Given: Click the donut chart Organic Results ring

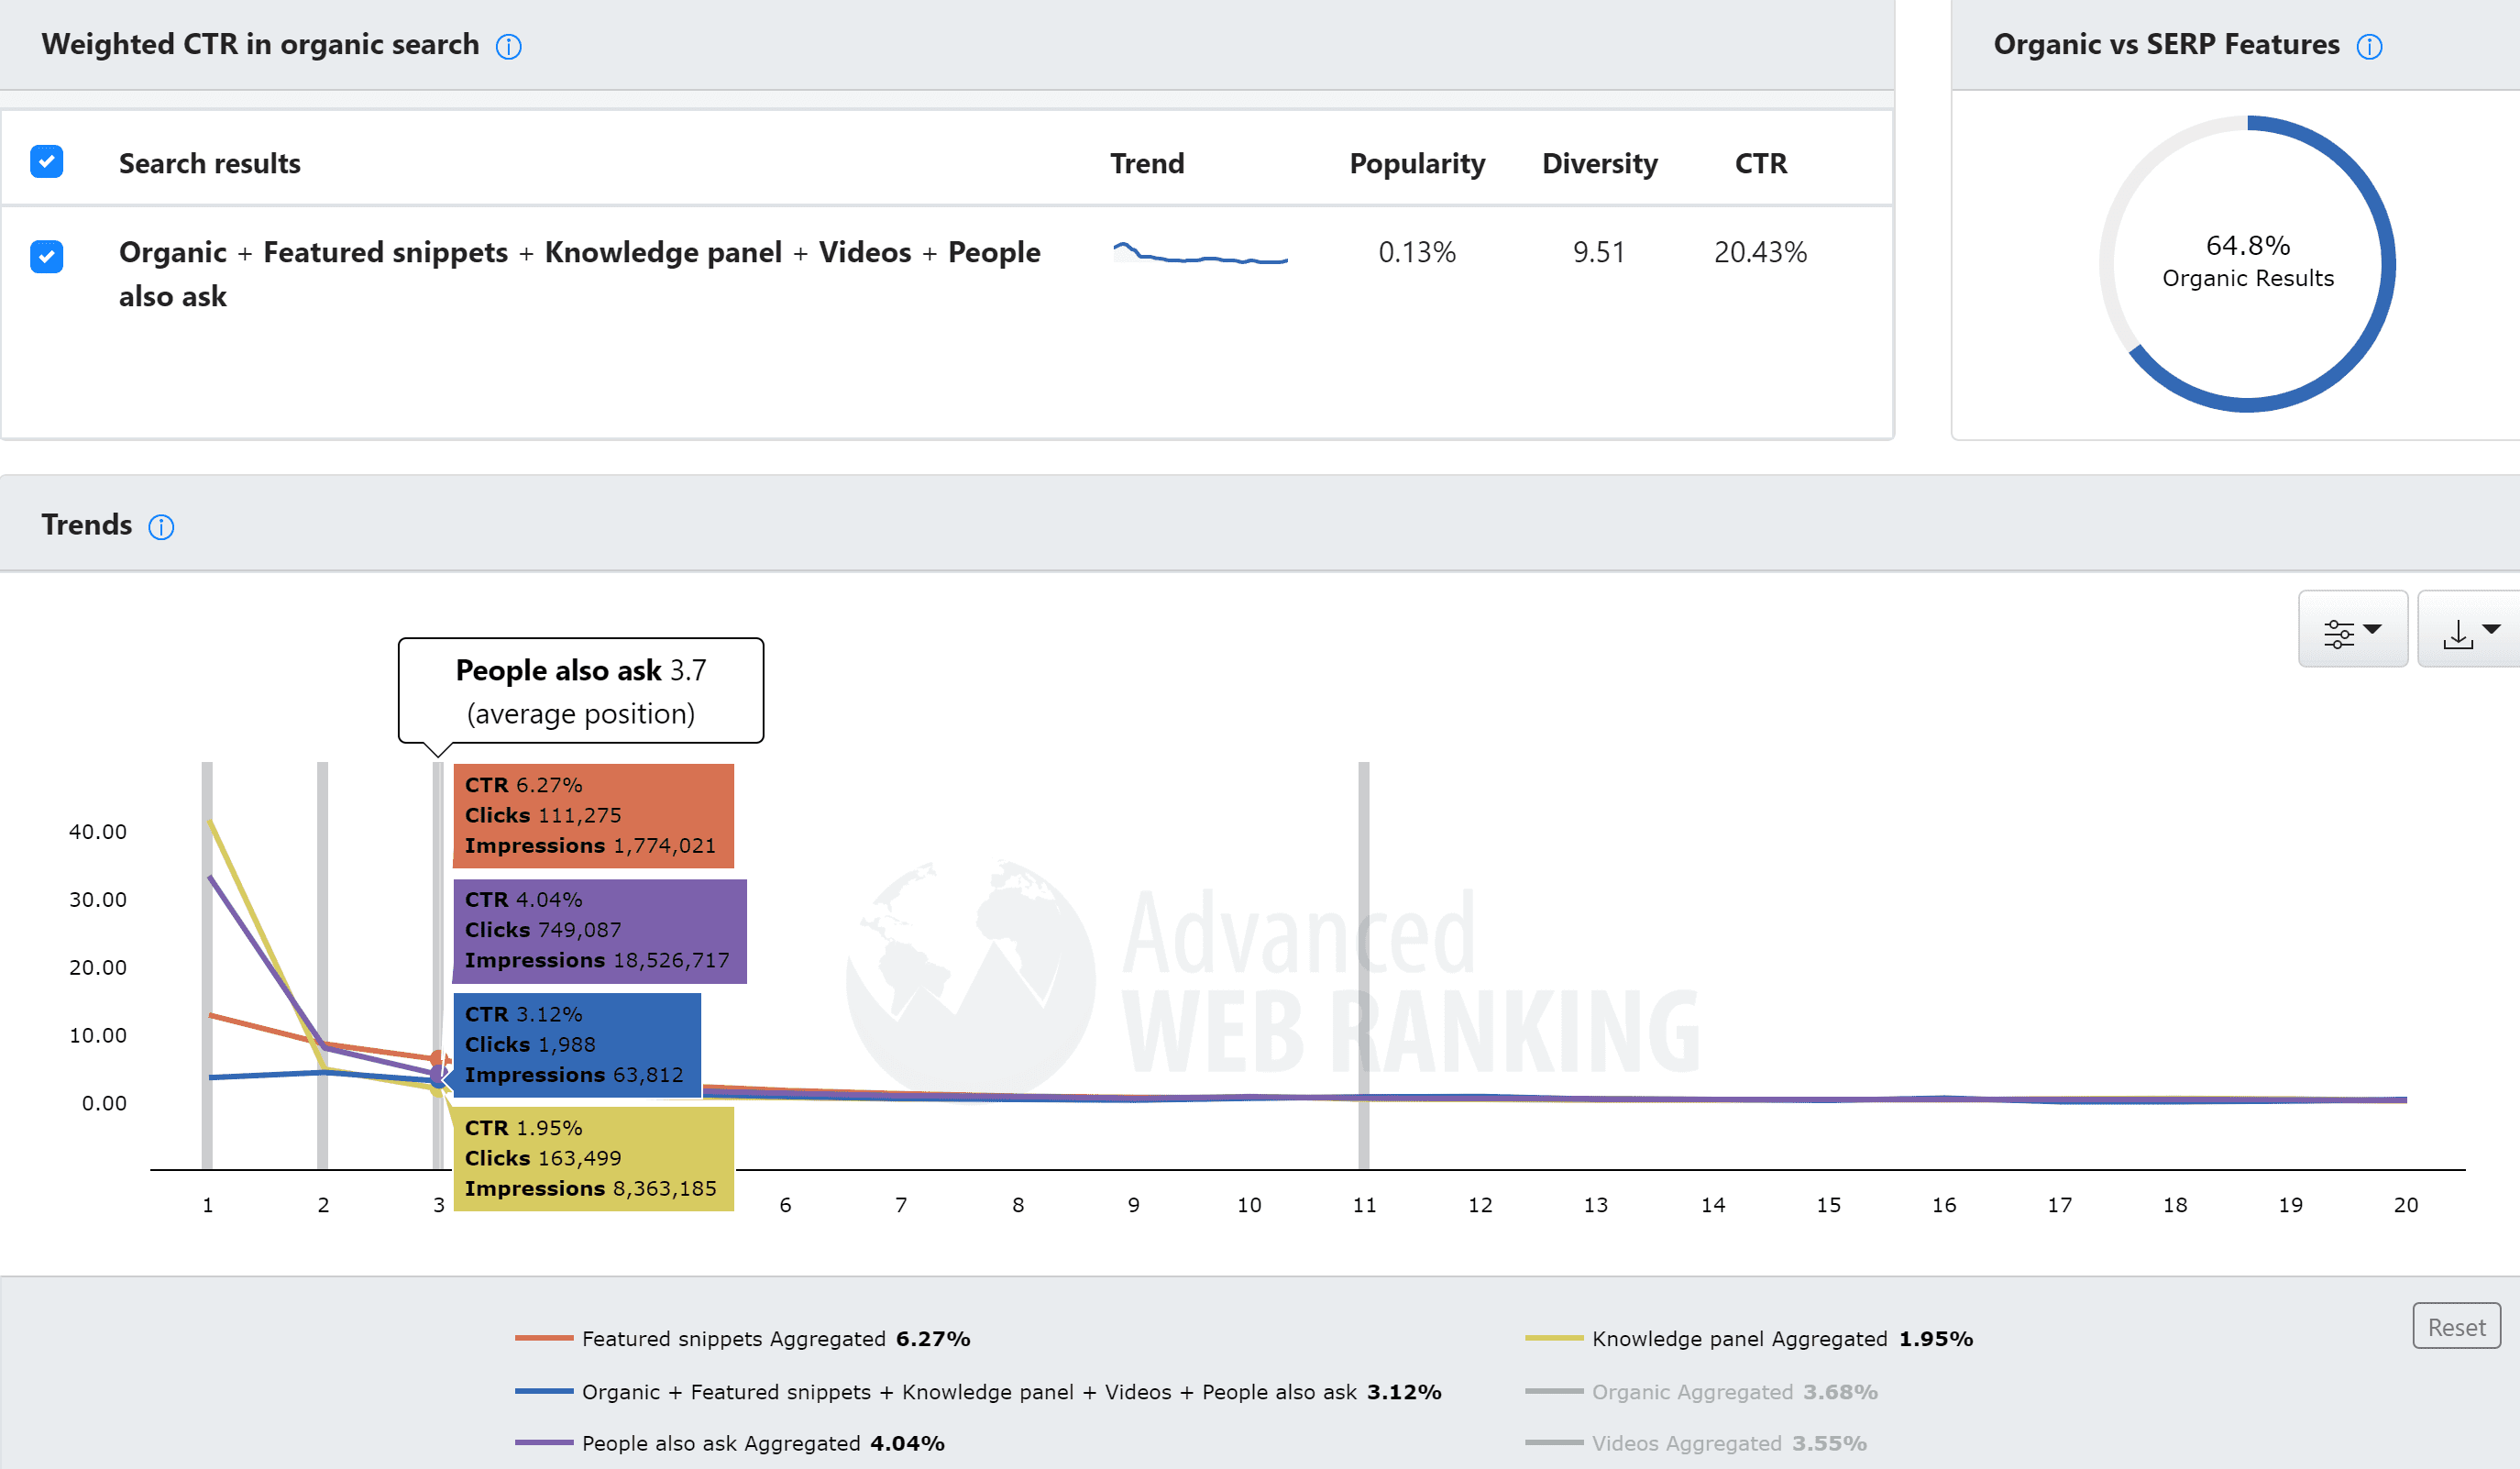Looking at the screenshot, I should 2247,264.
